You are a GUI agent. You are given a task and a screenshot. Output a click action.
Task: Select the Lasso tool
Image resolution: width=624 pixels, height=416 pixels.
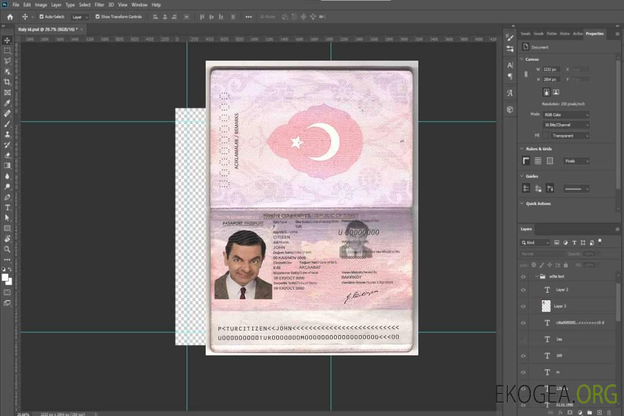pyautogui.click(x=7, y=61)
